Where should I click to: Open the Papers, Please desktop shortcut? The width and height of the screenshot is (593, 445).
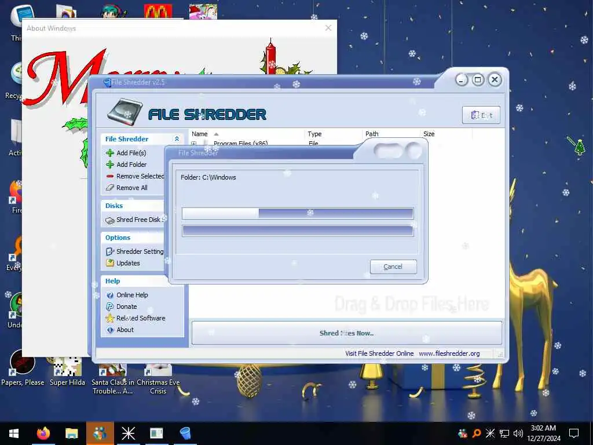click(x=23, y=368)
